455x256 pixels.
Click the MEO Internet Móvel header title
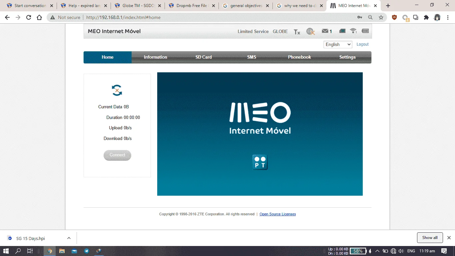click(x=114, y=31)
